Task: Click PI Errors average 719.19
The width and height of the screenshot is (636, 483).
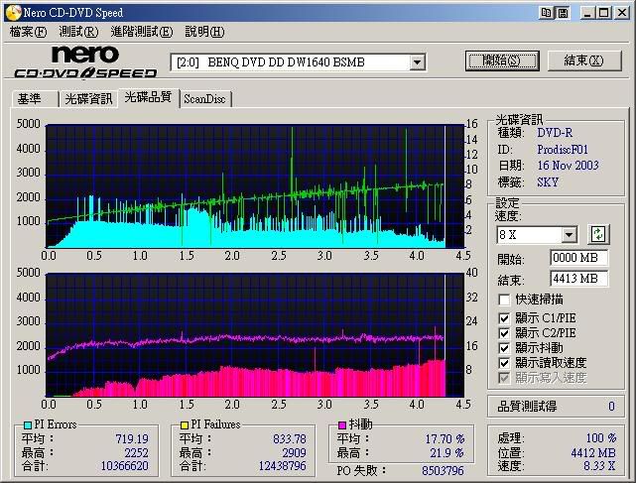Action: [132, 438]
